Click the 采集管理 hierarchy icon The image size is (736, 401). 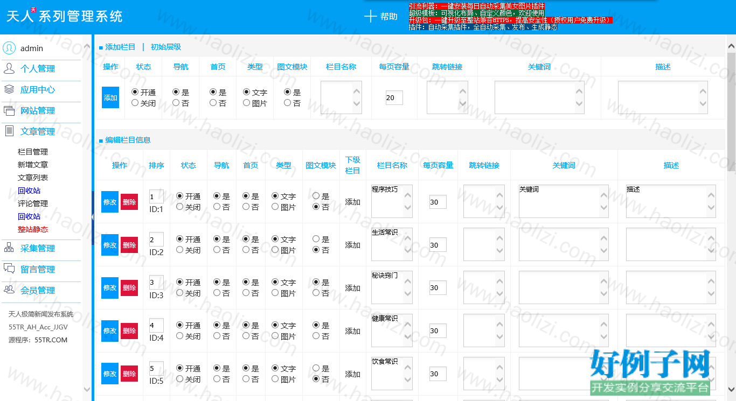[x=9, y=248]
